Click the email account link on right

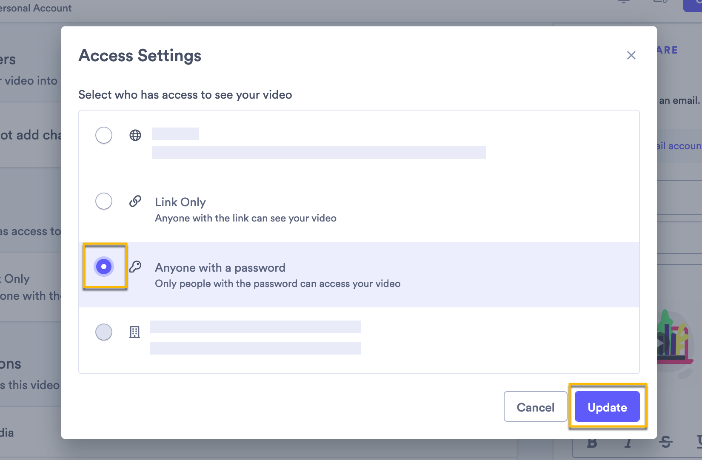pyautogui.click(x=679, y=146)
